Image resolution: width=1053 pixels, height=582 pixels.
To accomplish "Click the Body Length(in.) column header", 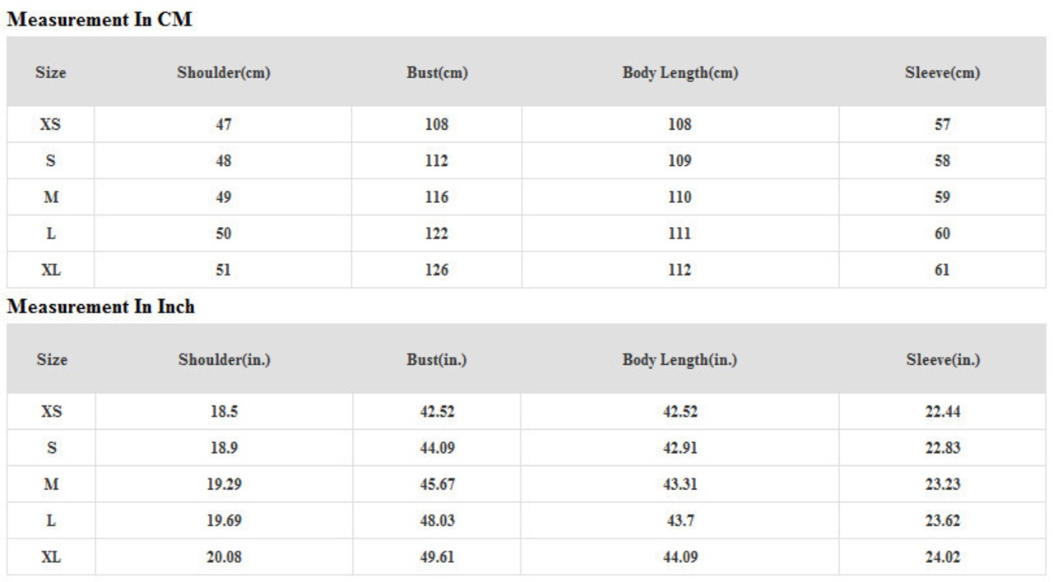I will 680,359.
